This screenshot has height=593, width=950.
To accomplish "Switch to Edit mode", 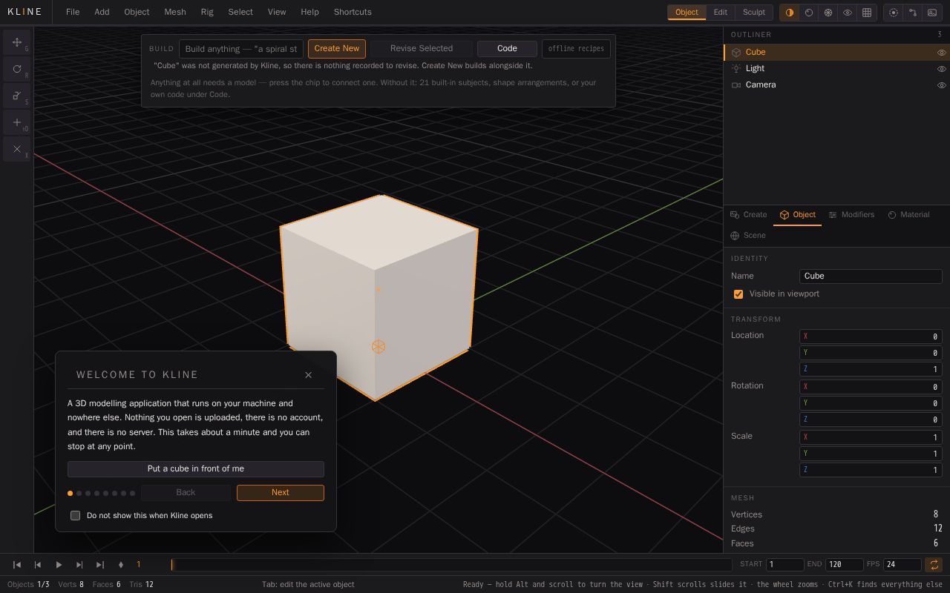I will (721, 13).
